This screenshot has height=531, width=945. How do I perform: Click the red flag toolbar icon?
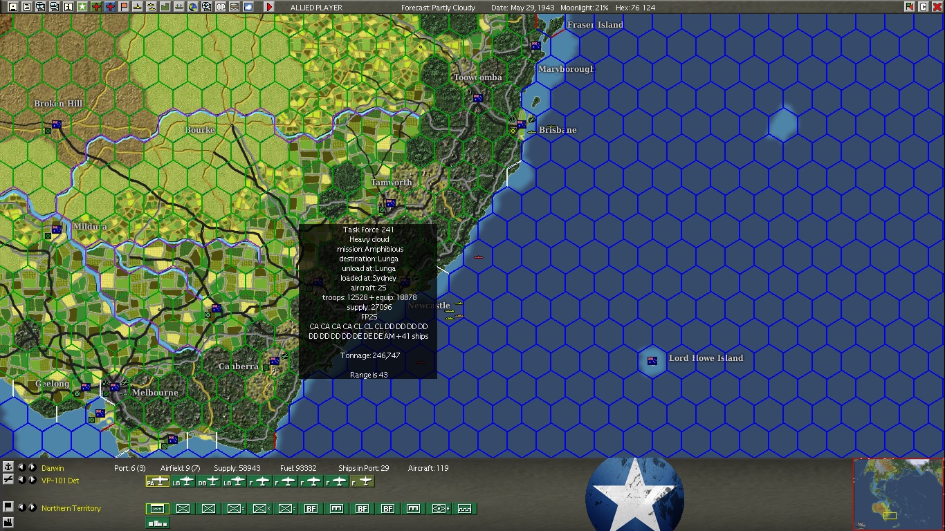click(124, 7)
